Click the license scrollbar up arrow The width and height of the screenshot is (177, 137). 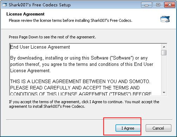(164, 47)
